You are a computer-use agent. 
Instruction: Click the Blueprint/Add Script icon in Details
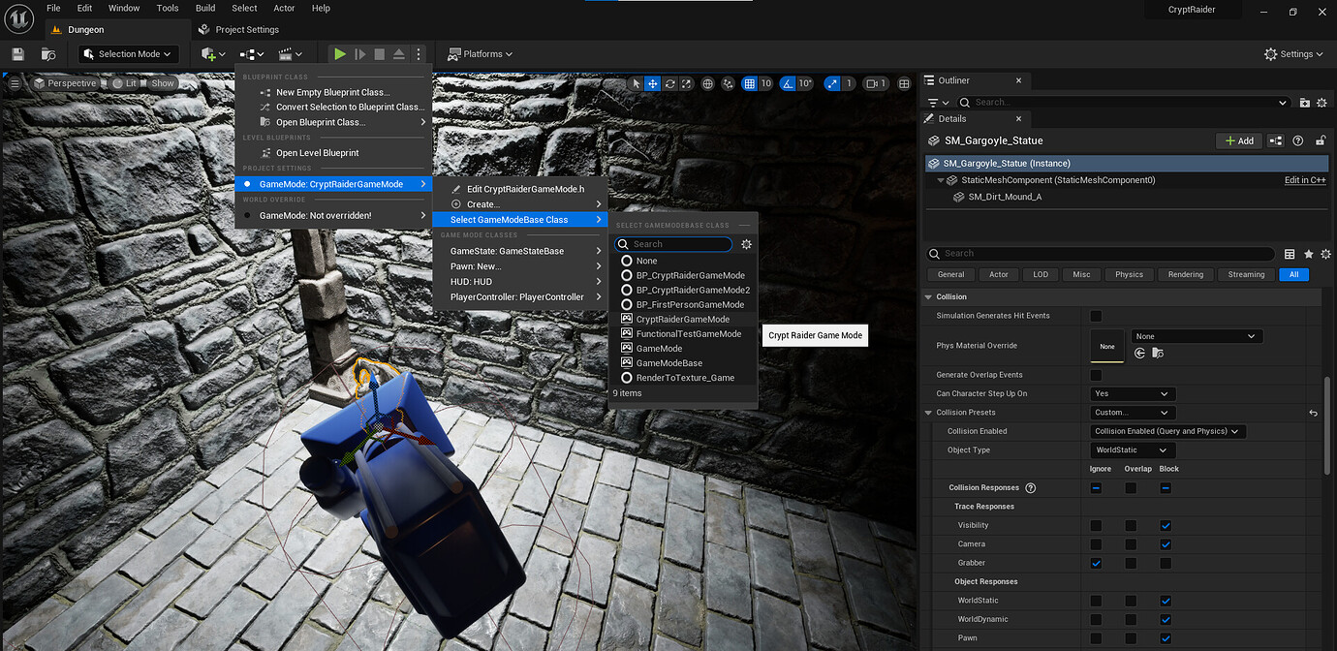coord(1276,140)
